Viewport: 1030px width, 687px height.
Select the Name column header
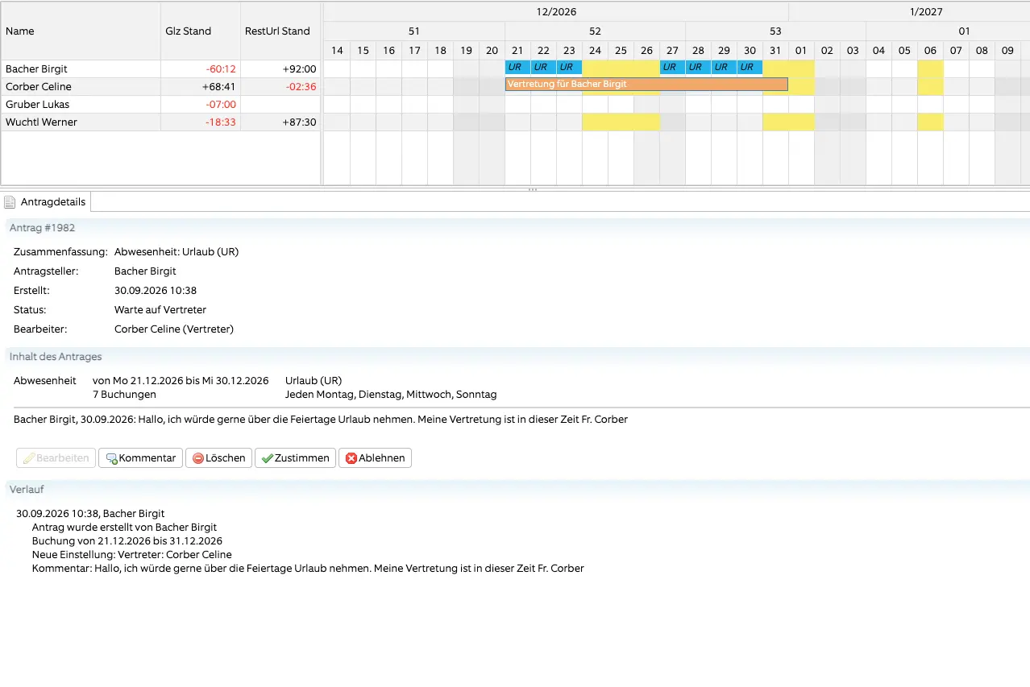click(81, 31)
